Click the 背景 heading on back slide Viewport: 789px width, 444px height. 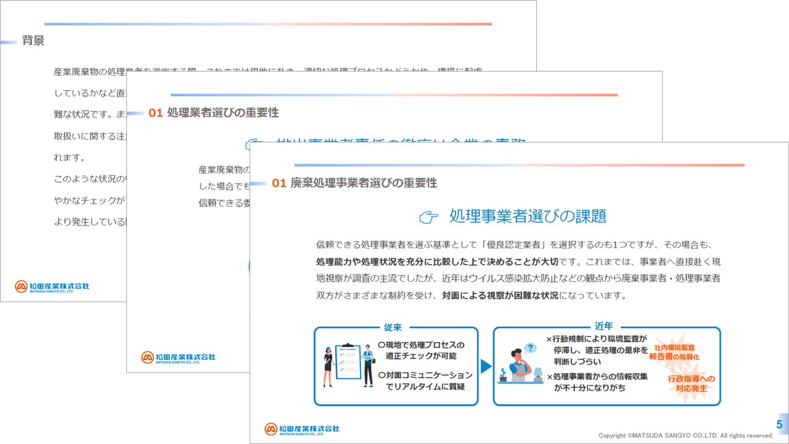pyautogui.click(x=33, y=41)
